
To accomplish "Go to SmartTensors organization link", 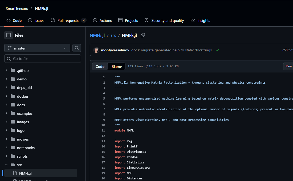I will click(x=17, y=9).
